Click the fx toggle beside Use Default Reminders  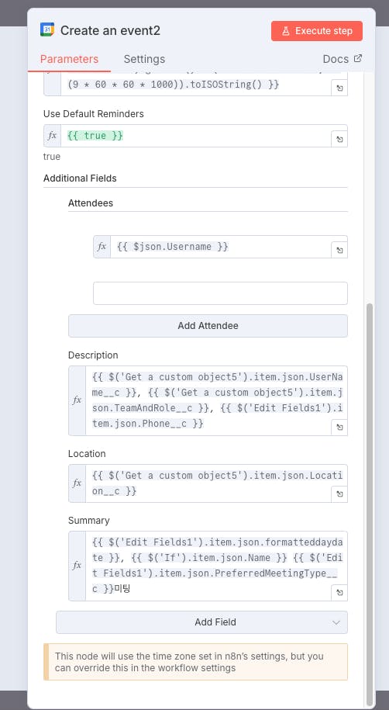coord(53,135)
